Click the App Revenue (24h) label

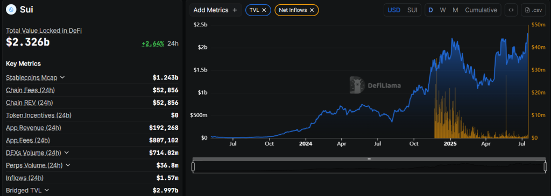click(x=33, y=128)
